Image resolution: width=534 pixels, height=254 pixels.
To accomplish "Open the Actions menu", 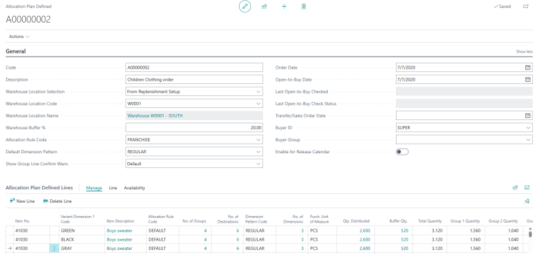I will click(x=19, y=37).
